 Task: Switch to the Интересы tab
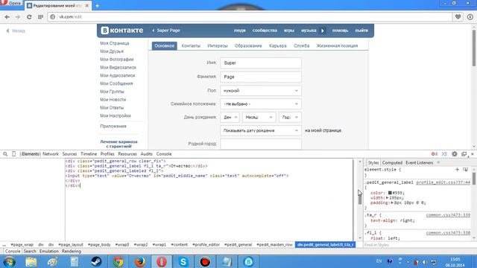[x=217, y=45]
